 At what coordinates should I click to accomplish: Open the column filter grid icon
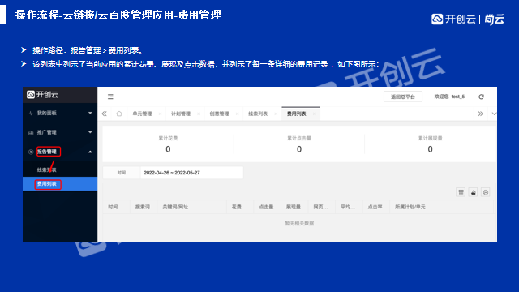(461, 192)
